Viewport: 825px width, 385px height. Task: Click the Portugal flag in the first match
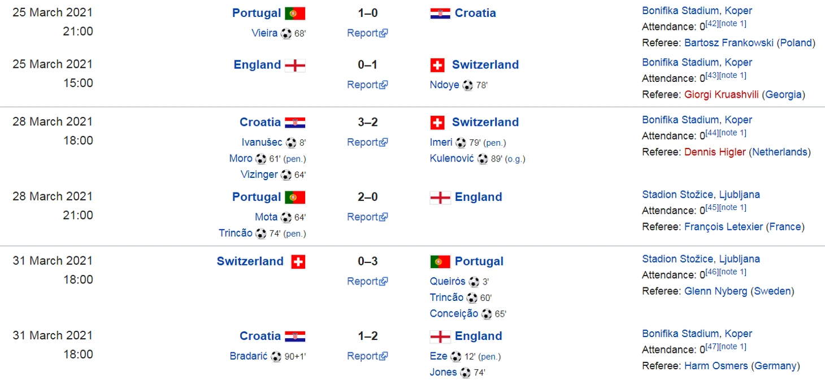click(295, 13)
